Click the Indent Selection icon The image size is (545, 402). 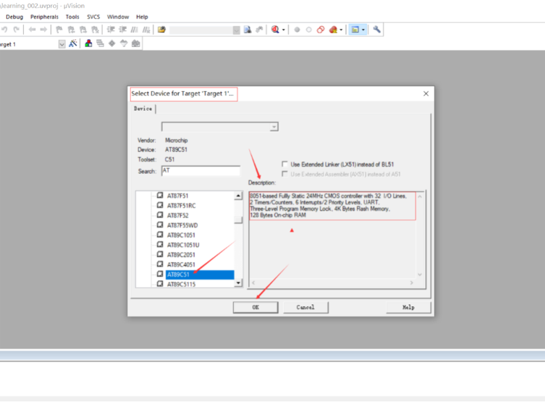(111, 30)
